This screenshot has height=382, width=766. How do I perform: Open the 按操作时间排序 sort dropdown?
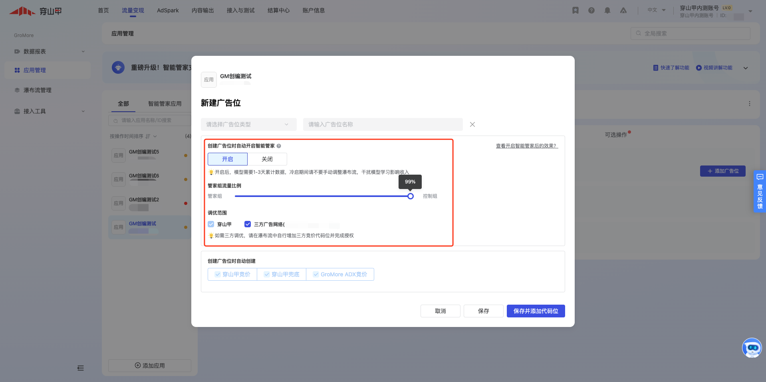click(133, 136)
